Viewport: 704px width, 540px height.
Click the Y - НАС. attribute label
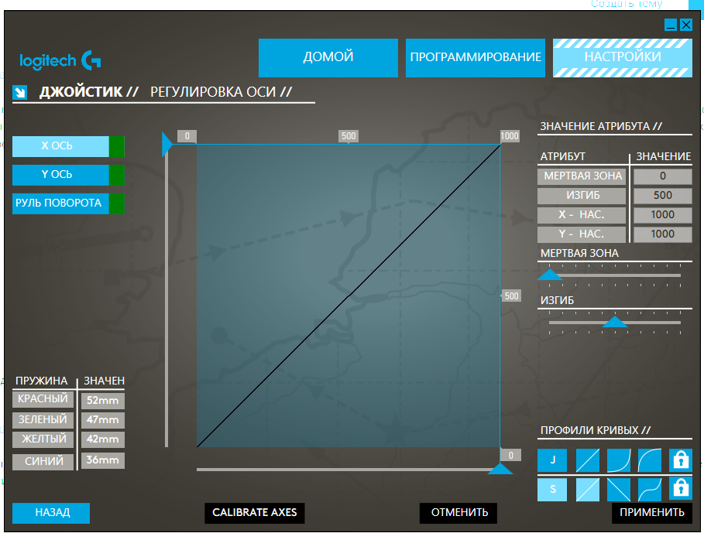582,234
